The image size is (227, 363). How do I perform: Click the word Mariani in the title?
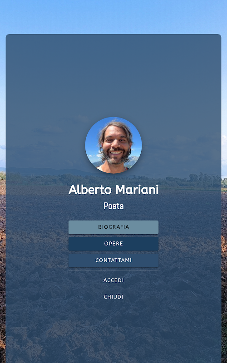click(x=137, y=190)
